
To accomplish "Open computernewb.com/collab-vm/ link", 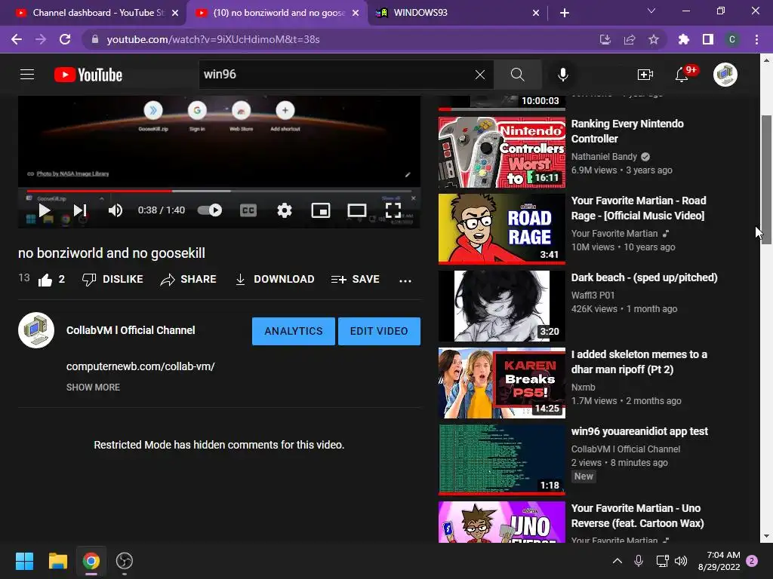I will pyautogui.click(x=140, y=366).
